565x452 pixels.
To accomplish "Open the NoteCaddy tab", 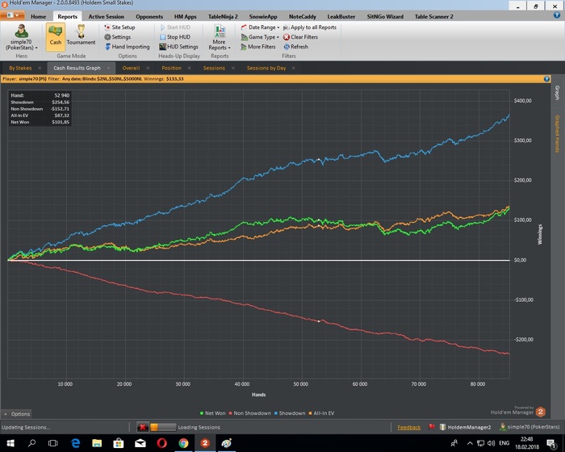I will [303, 17].
